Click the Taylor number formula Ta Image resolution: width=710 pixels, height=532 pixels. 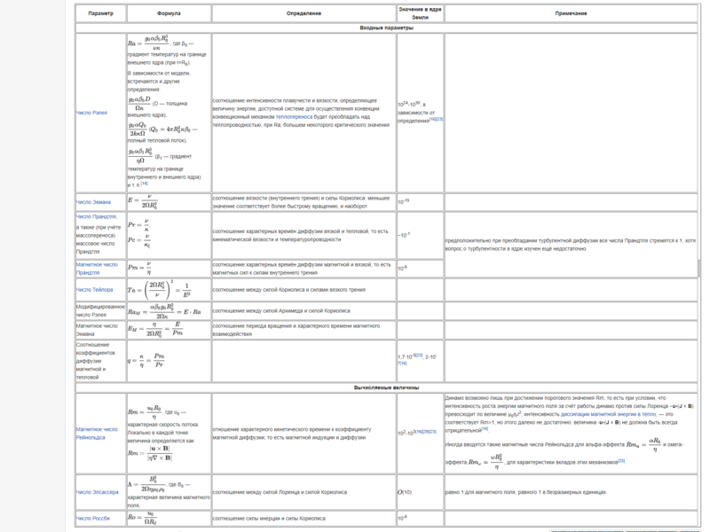click(159, 290)
